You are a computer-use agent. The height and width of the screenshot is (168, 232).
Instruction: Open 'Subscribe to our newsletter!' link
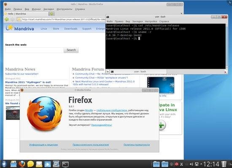[x=22, y=74]
